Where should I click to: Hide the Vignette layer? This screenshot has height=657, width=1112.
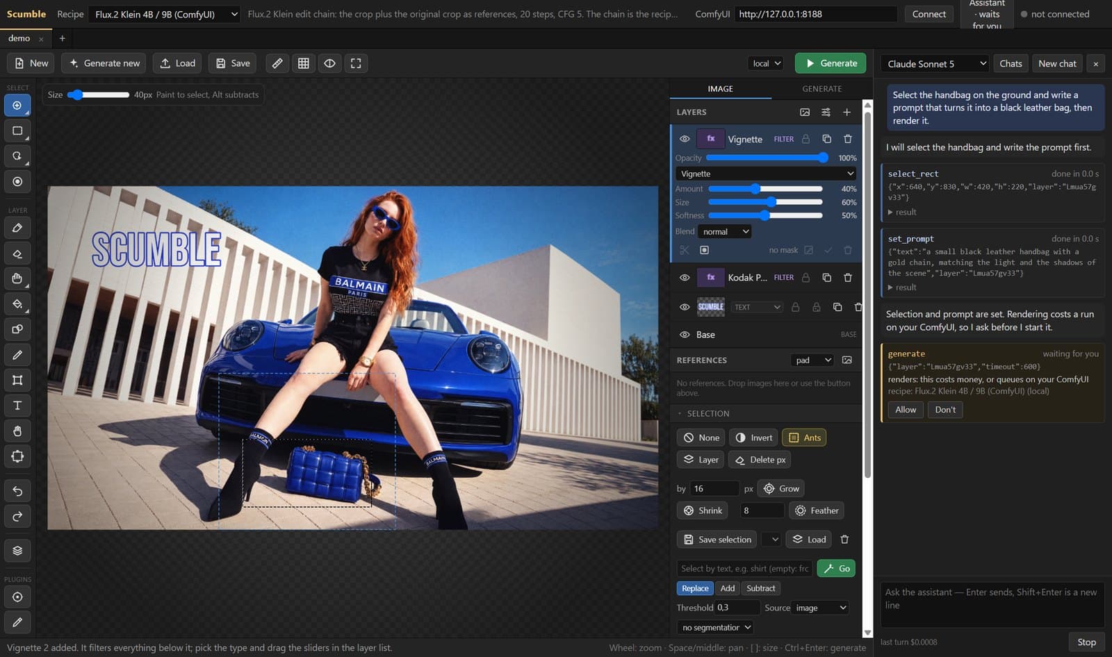click(x=685, y=139)
